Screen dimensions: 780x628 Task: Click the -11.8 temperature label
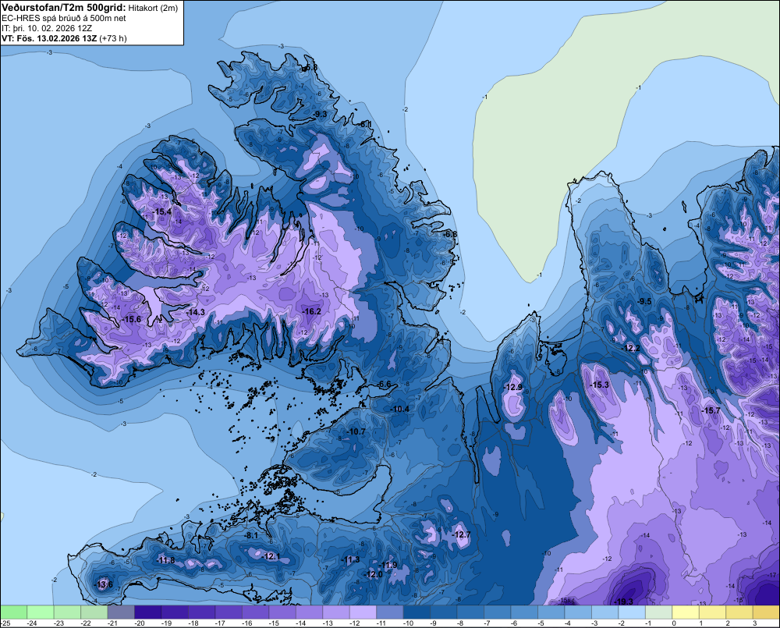point(165,560)
